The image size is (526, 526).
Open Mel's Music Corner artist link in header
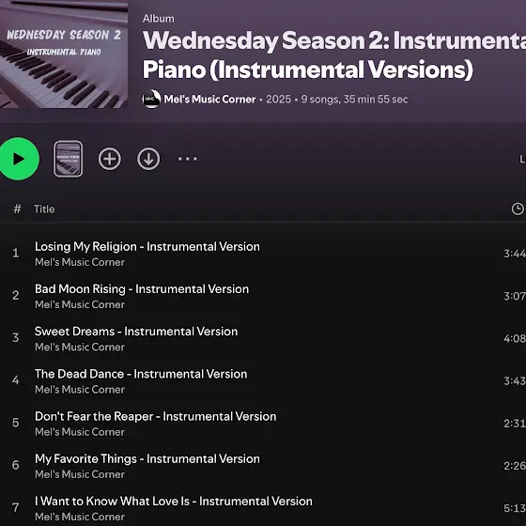coord(209,100)
